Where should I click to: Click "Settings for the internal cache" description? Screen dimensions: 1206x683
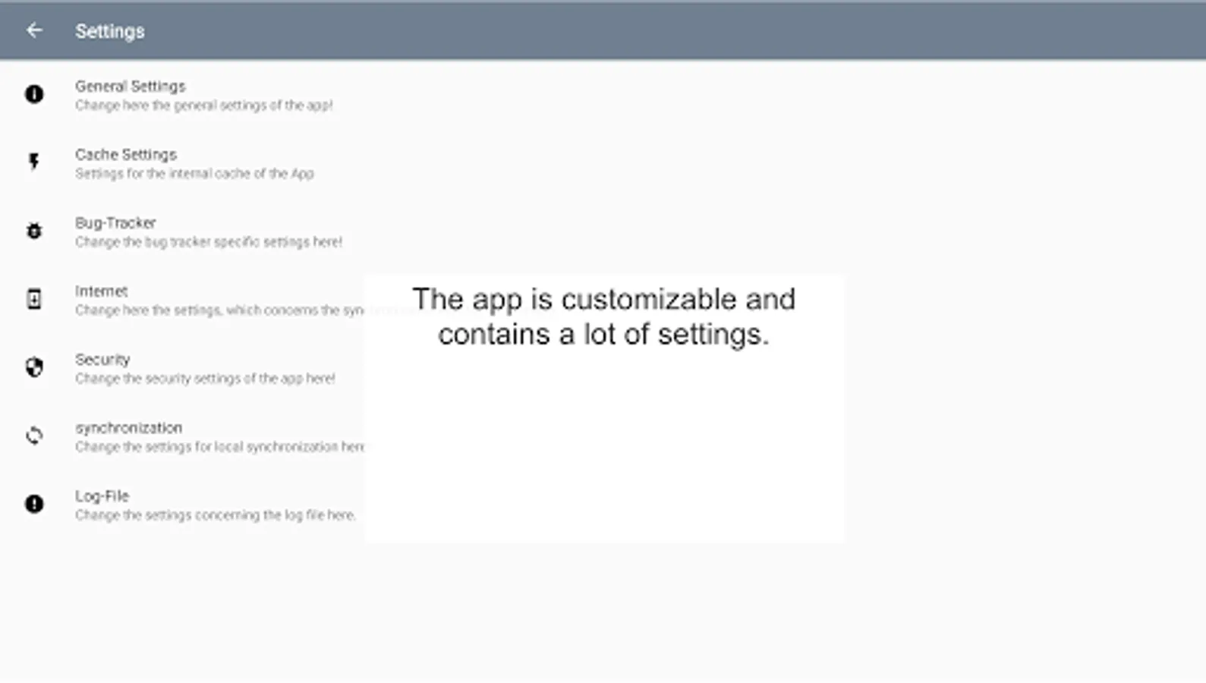pyautogui.click(x=194, y=174)
